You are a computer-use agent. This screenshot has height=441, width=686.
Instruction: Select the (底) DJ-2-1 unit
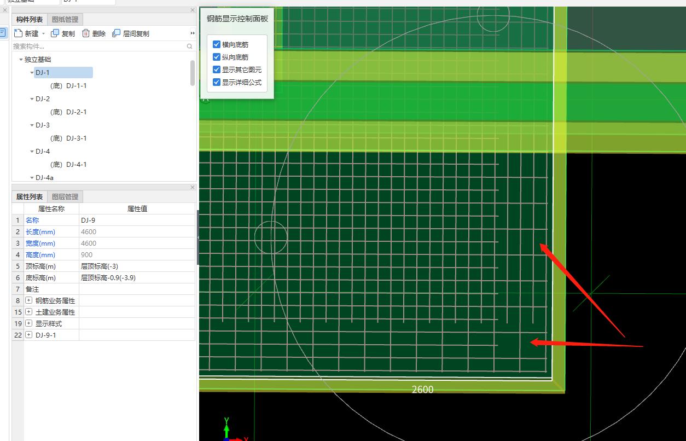[68, 112]
